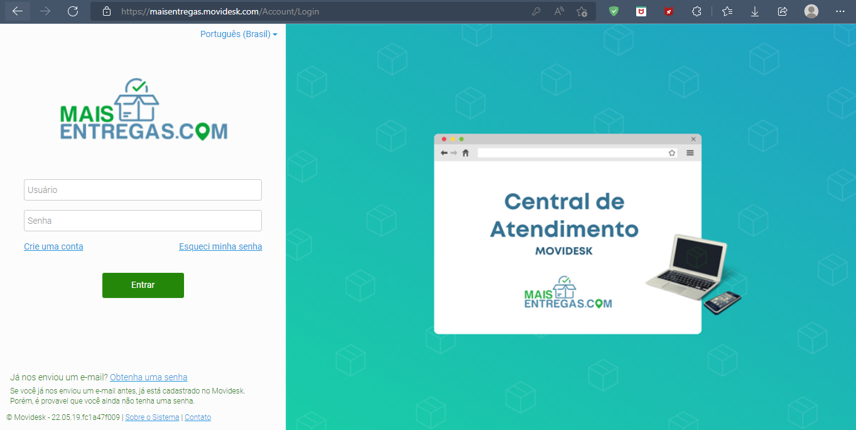This screenshot has height=430, width=856.
Task: Add this page to favorites star icon
Action: point(582,11)
